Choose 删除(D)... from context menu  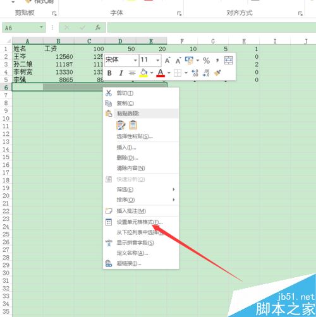141,158
